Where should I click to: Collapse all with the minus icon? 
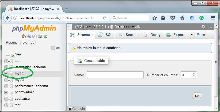pyautogui.click(x=53, y=48)
